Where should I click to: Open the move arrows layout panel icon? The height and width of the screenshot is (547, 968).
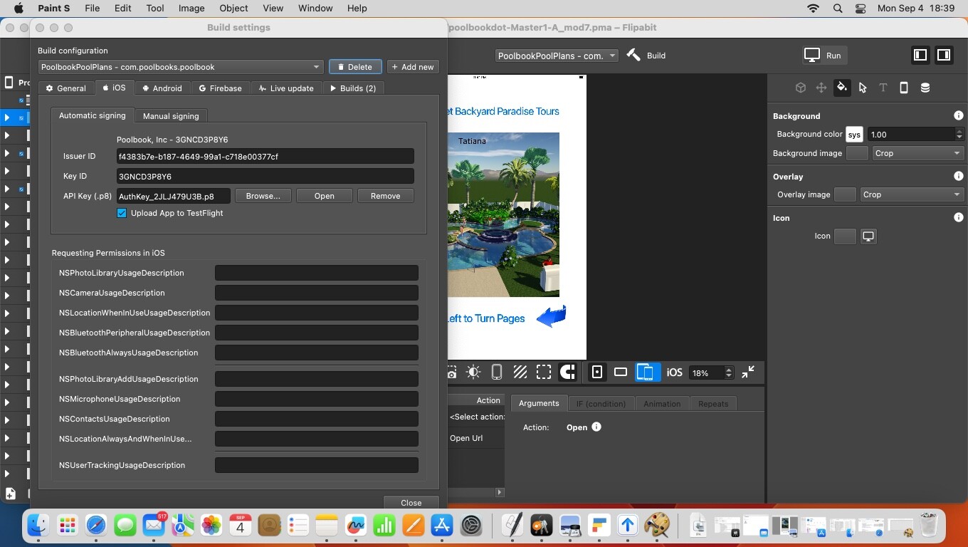click(x=821, y=88)
